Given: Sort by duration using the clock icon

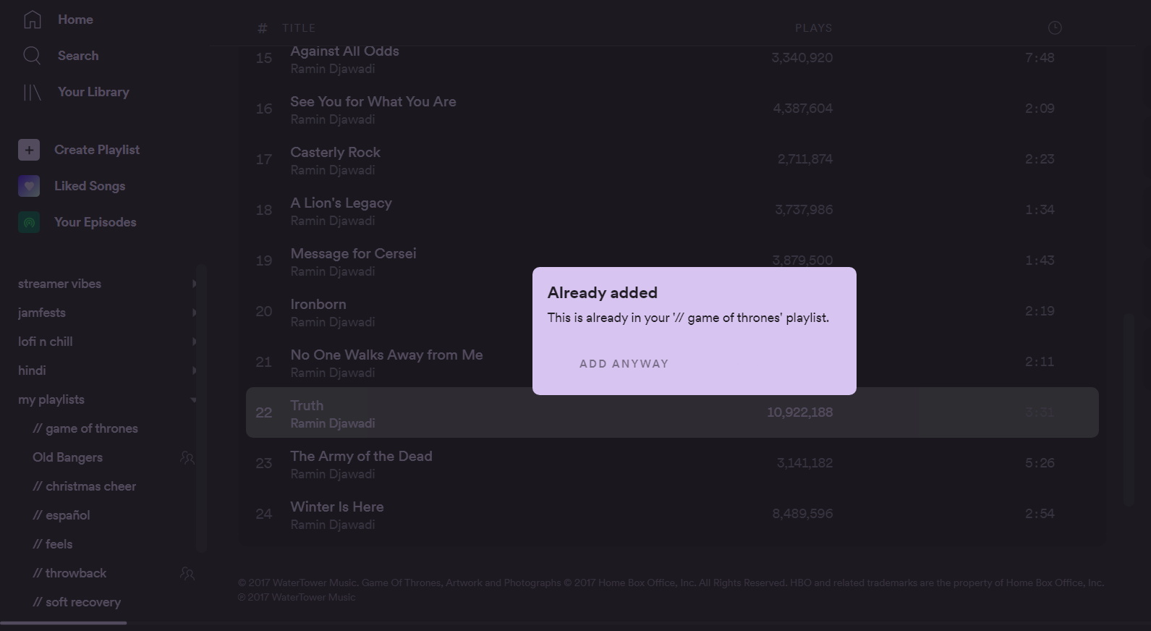Looking at the screenshot, I should [1054, 27].
